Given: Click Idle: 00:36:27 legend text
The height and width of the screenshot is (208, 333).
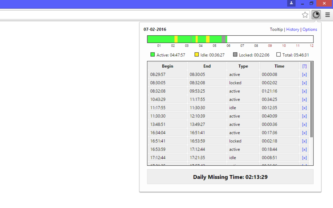Looking at the screenshot, I should click(x=213, y=55).
